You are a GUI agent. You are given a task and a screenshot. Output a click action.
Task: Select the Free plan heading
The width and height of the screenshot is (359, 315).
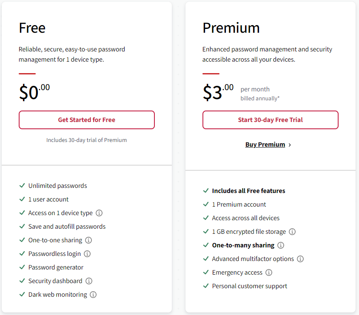coord(31,28)
